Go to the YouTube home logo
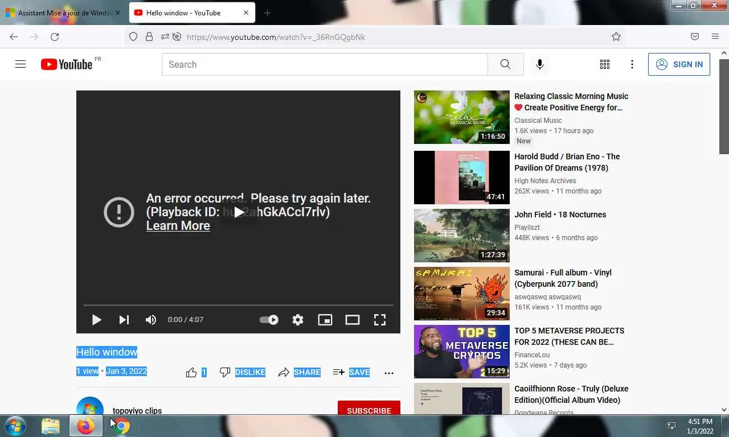Viewport: 729px width, 437px height. click(x=67, y=64)
